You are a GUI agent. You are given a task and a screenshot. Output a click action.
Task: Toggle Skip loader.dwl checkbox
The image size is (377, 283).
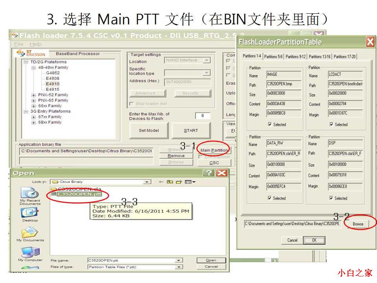[x=131, y=104]
